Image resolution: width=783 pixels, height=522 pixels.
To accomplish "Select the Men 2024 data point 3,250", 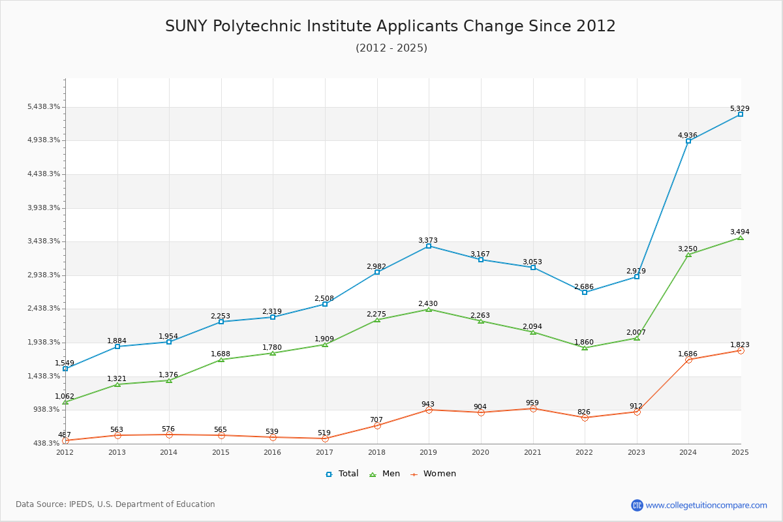I will (688, 254).
